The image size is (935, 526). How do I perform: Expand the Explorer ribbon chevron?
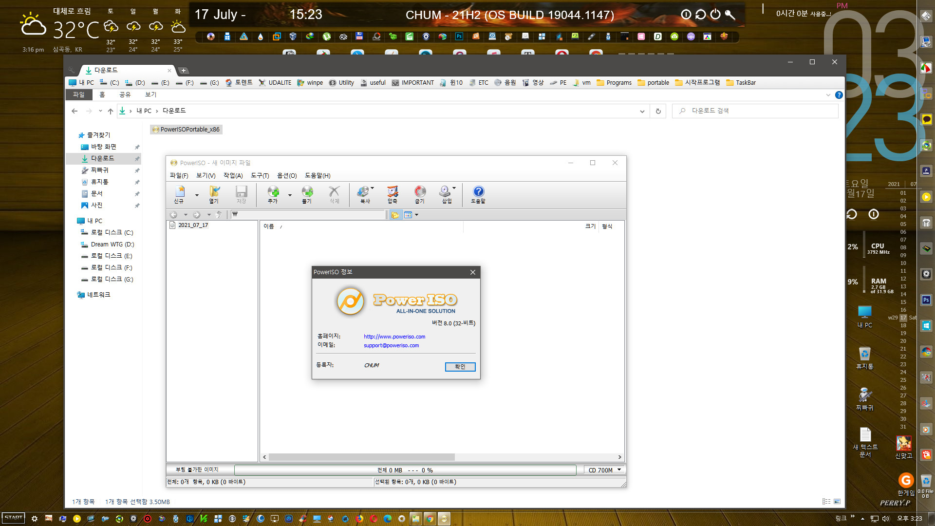[x=828, y=95]
